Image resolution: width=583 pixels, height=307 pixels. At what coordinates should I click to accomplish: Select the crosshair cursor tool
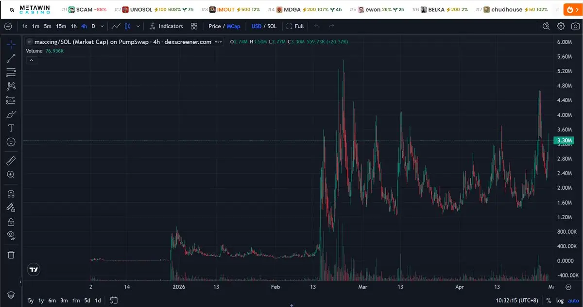click(11, 45)
